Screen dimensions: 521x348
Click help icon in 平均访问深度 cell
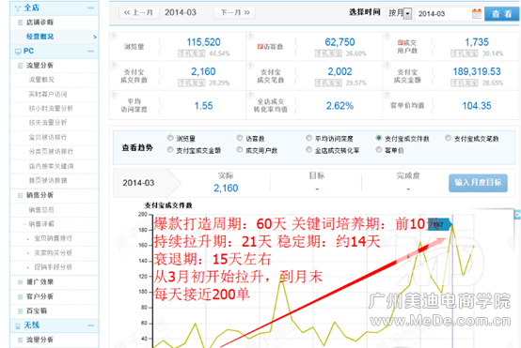coord(114,95)
